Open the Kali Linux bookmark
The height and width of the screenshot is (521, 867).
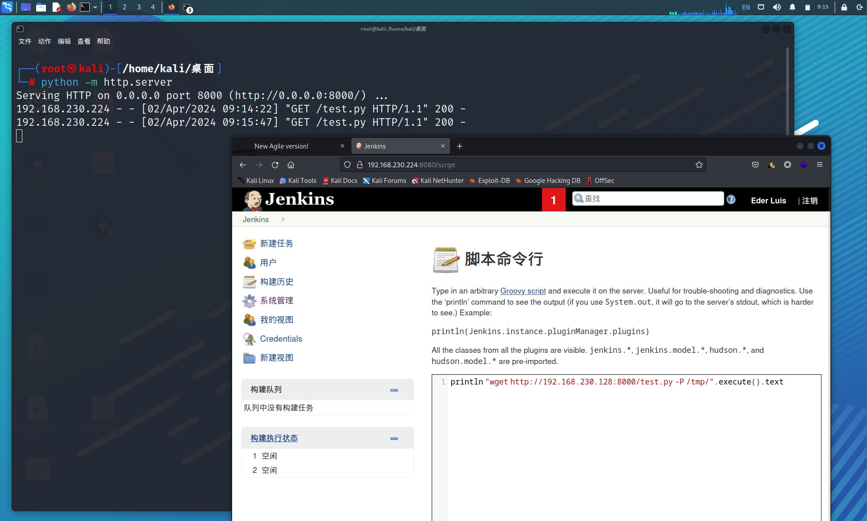click(x=256, y=180)
